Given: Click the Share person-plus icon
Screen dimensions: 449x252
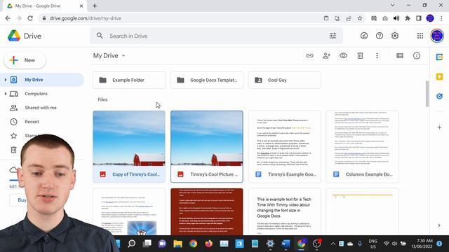Looking at the screenshot, I should (x=326, y=56).
